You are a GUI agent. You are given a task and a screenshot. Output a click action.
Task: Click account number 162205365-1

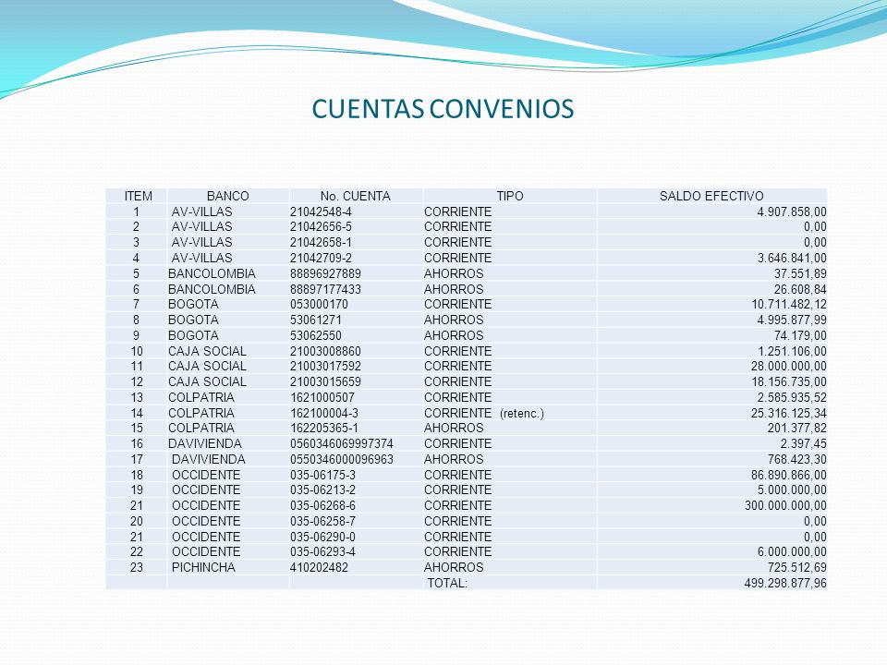(324, 428)
